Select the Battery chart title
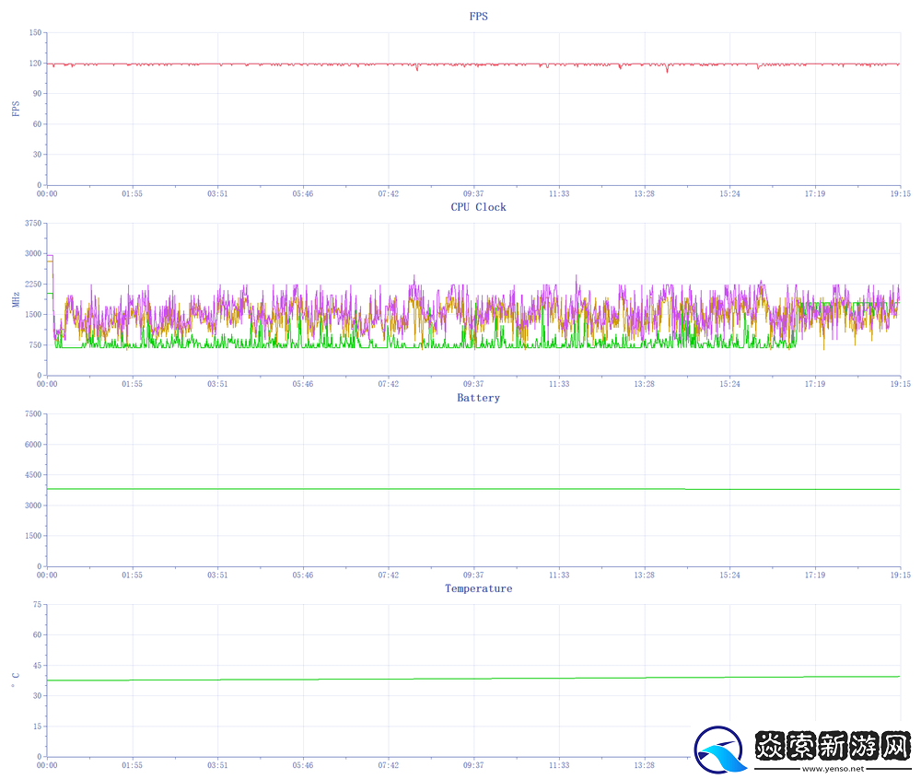Viewport: 921px width, 779px height. 478,398
